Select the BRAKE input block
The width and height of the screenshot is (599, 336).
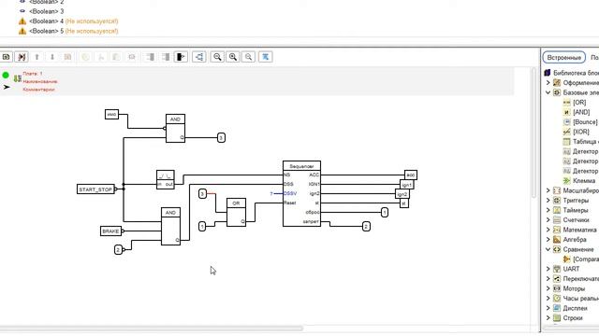click(110, 231)
